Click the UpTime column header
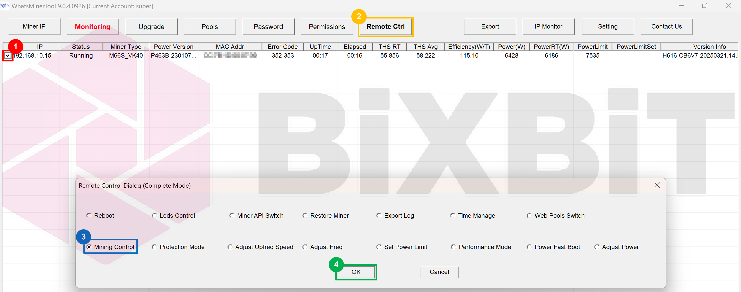Image resolution: width=741 pixels, height=292 pixels. (x=320, y=47)
